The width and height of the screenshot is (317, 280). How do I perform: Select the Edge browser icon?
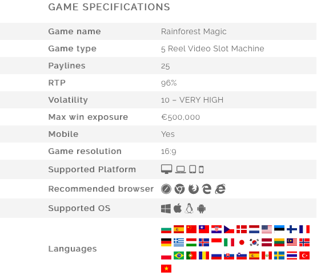pos(207,189)
